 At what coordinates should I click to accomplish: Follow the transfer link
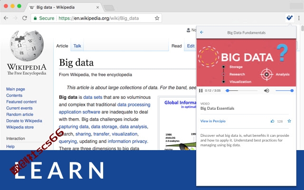[101, 134]
